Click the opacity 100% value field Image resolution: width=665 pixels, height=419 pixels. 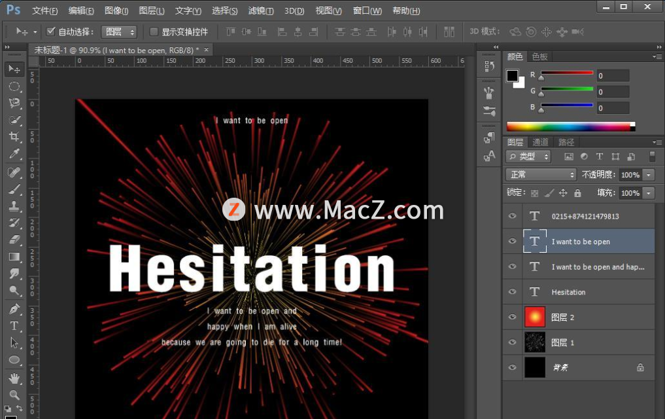tap(630, 175)
